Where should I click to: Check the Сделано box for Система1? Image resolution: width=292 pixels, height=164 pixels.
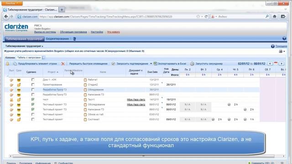tap(33, 119)
